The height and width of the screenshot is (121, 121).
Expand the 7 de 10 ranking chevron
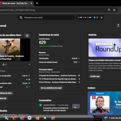tap(29, 76)
